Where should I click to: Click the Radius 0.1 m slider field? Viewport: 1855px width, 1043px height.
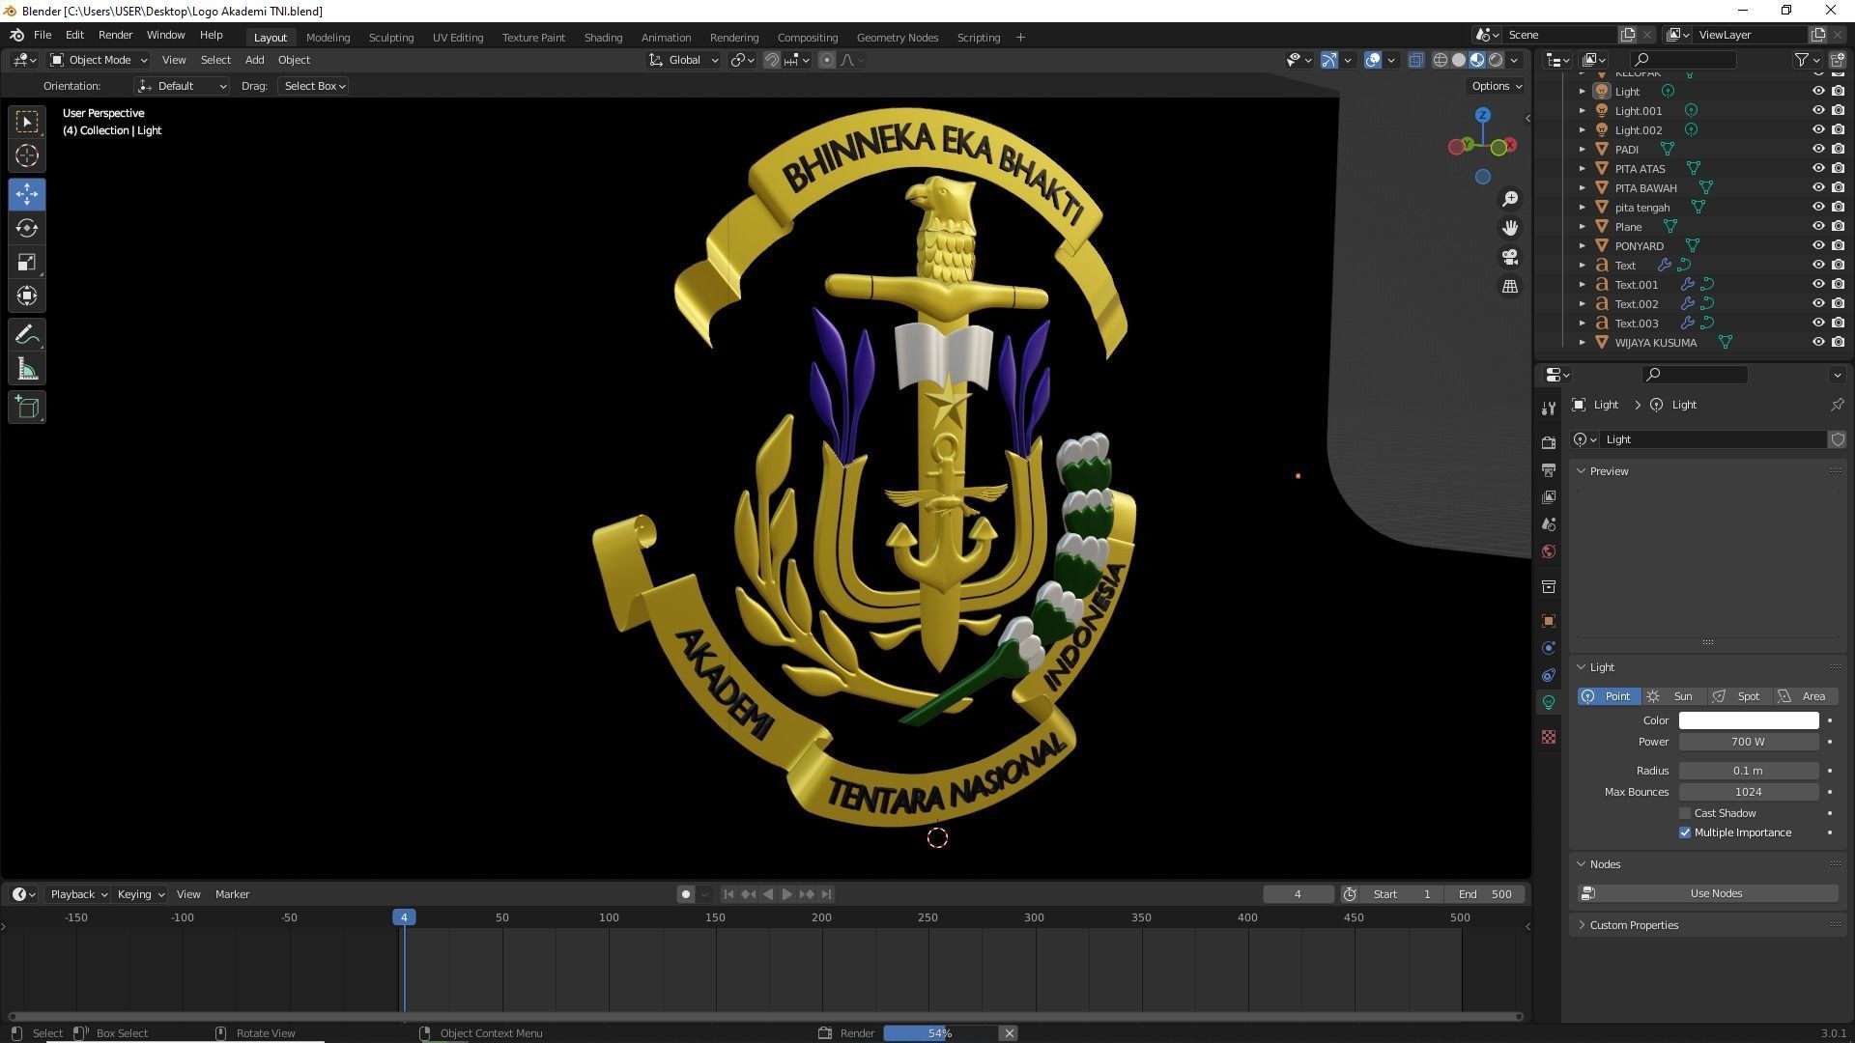pyautogui.click(x=1749, y=771)
